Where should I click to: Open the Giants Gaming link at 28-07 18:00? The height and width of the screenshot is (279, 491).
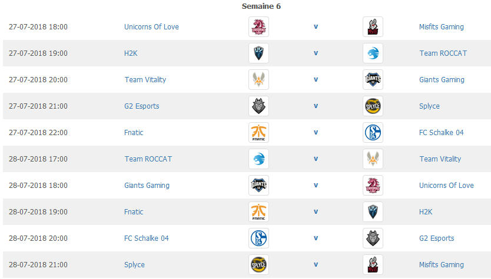point(147,186)
